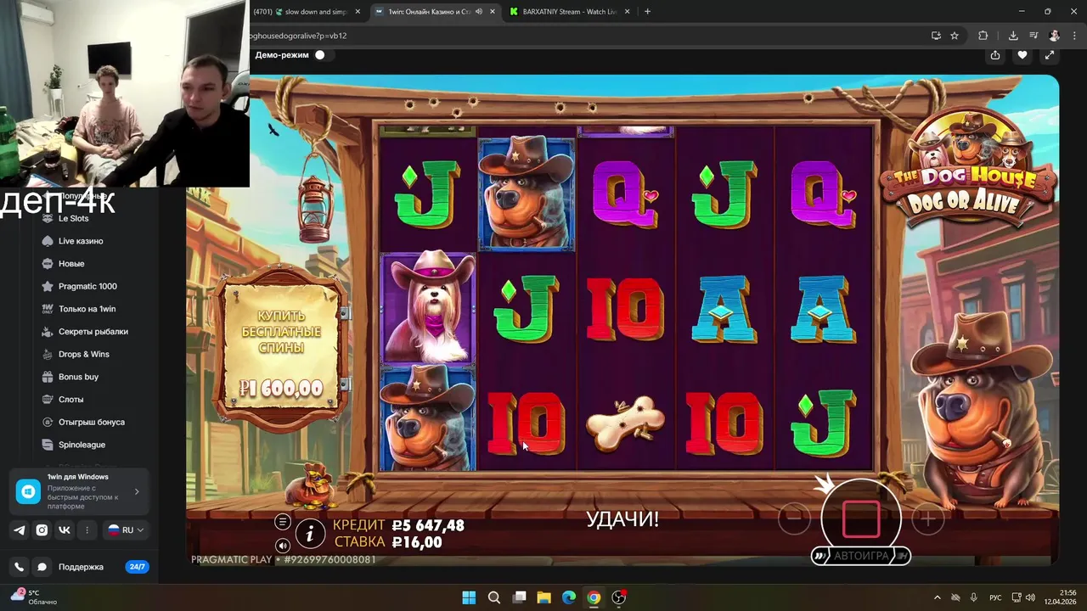Click the Spinoleague sidebar icon

pos(48,445)
